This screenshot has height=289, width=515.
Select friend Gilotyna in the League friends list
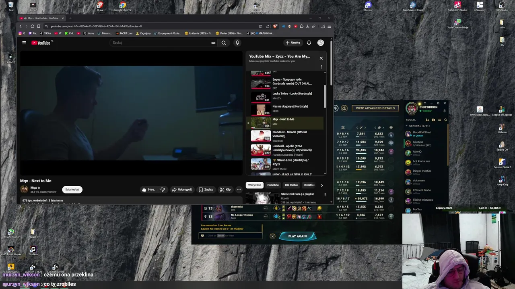(426, 143)
